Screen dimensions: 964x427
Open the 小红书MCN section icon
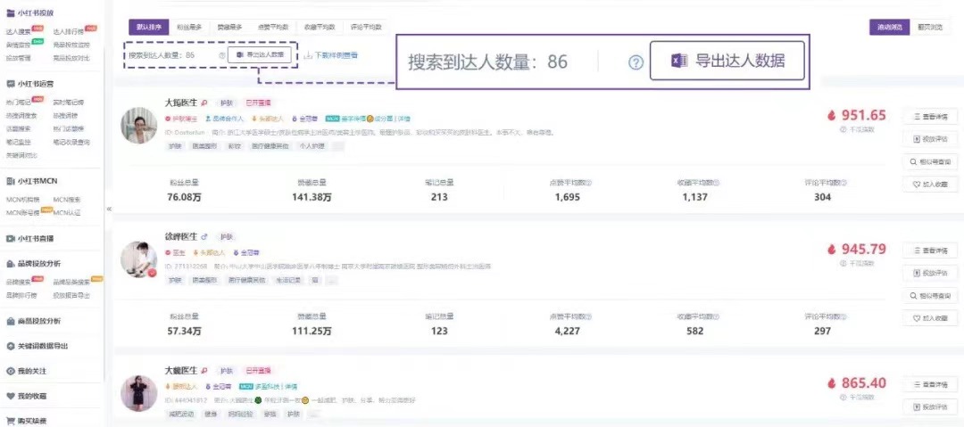click(11, 181)
